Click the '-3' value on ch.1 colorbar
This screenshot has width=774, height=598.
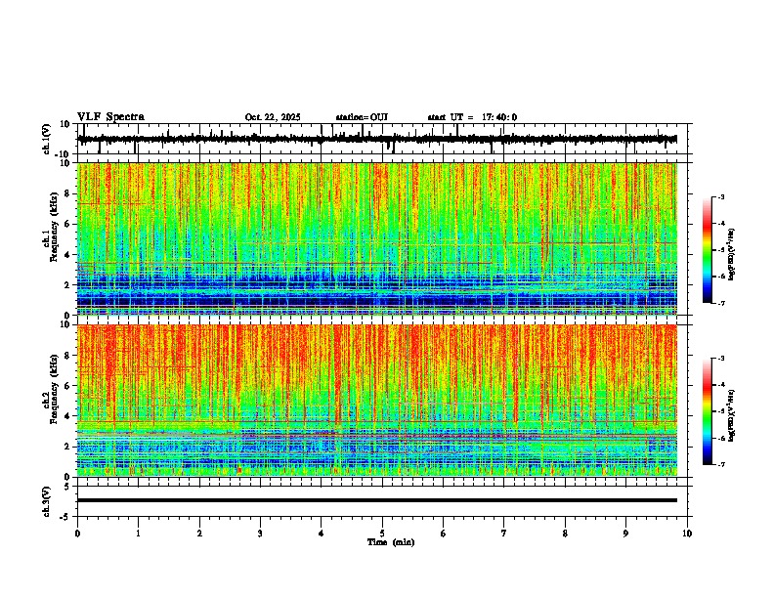[x=720, y=196]
